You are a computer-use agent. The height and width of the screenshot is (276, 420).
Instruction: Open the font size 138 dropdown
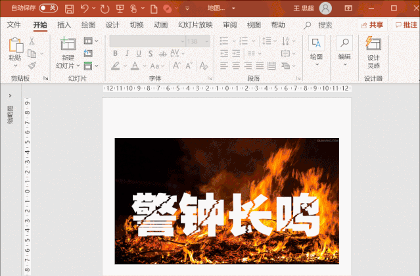[x=207, y=41]
